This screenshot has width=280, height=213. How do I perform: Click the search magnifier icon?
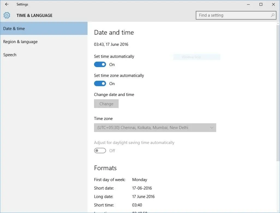click(272, 15)
